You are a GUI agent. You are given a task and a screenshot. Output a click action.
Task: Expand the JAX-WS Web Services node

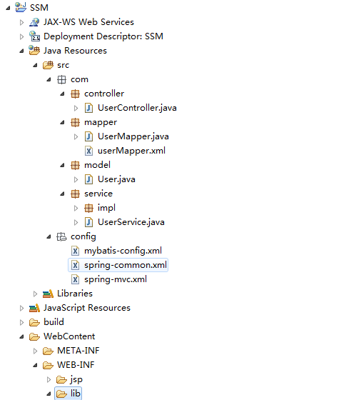(21, 22)
